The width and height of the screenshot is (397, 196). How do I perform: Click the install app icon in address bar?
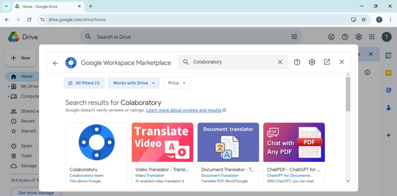click(354, 19)
